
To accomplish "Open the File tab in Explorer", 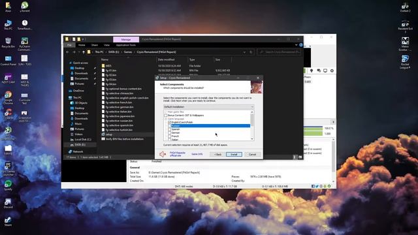I will coord(69,45).
